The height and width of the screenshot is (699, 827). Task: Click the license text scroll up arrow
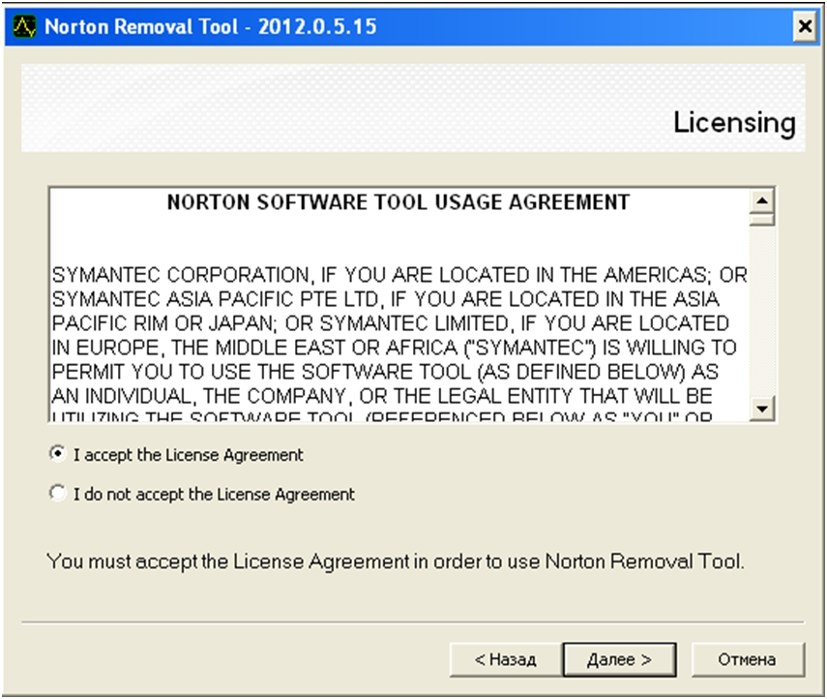pyautogui.click(x=761, y=201)
